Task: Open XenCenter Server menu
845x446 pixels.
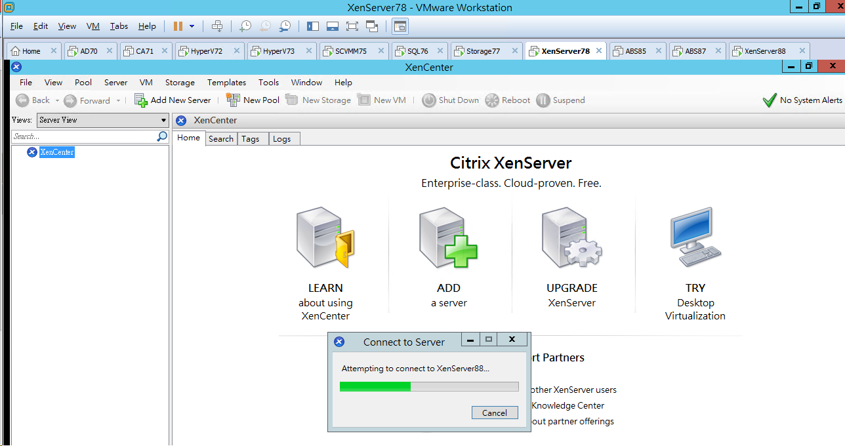Action: [115, 83]
